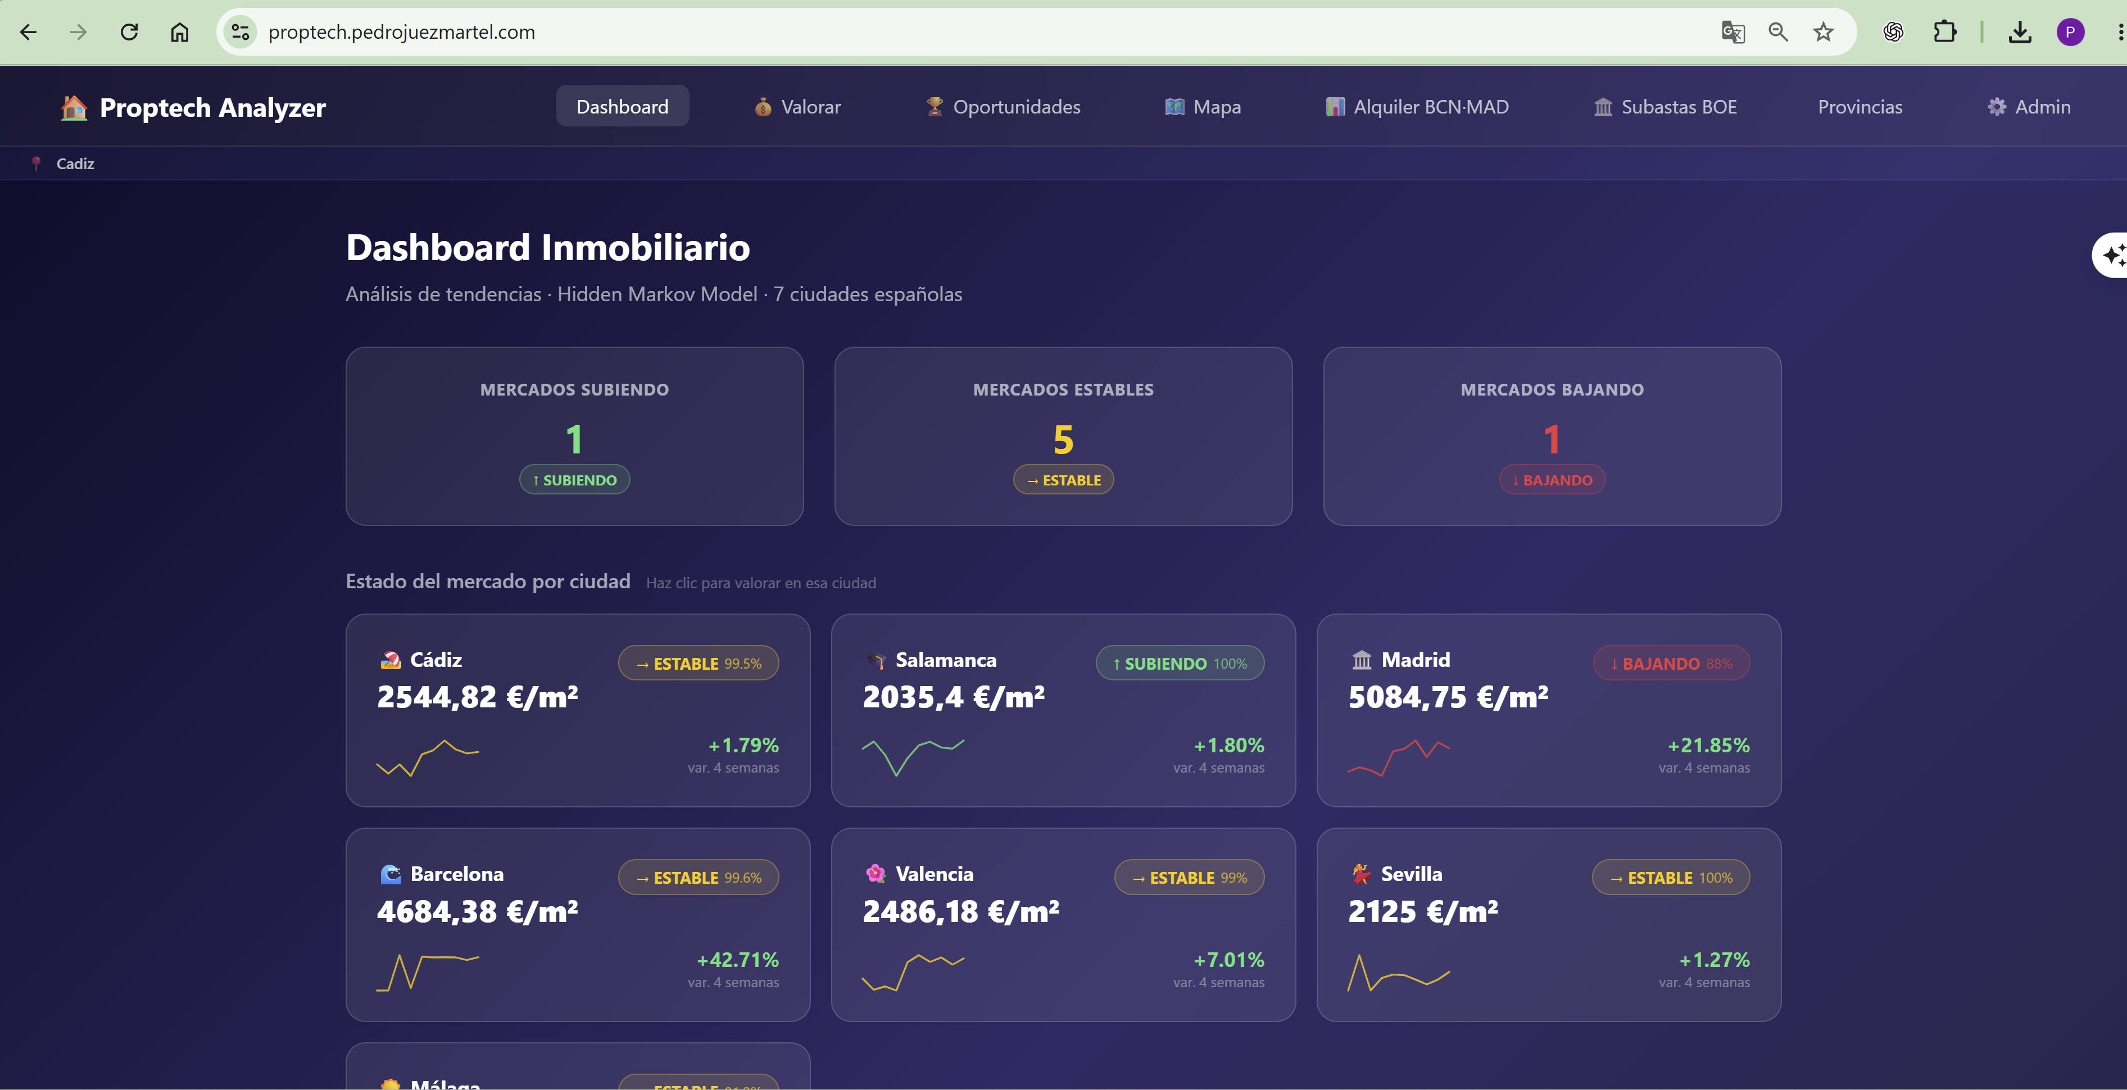Viewport: 2127px width, 1090px height.
Task: Open Alquiler BCN·MAD section
Action: coord(1417,107)
